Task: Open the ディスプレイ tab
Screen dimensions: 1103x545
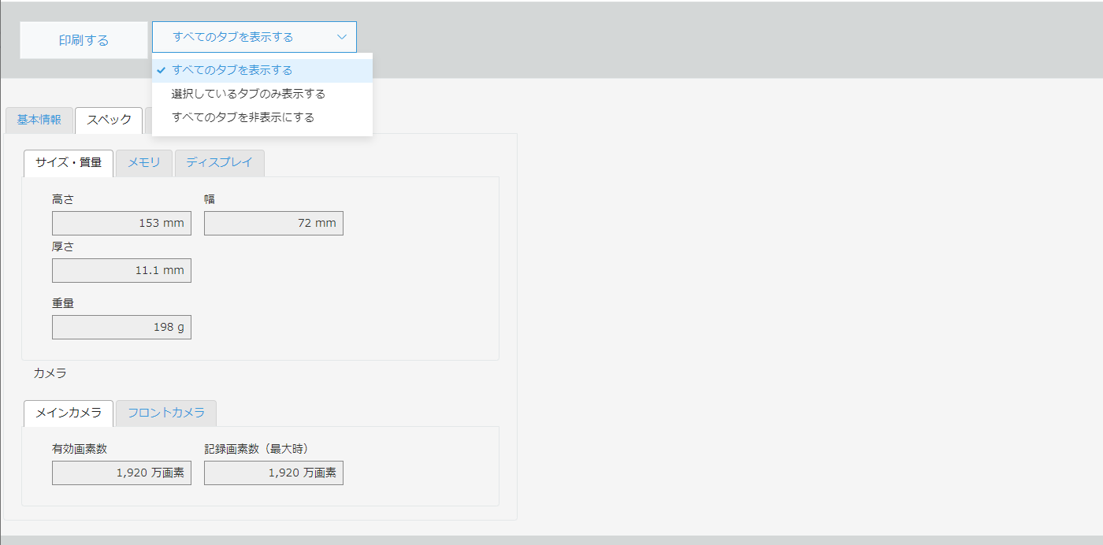Action: [x=219, y=163]
